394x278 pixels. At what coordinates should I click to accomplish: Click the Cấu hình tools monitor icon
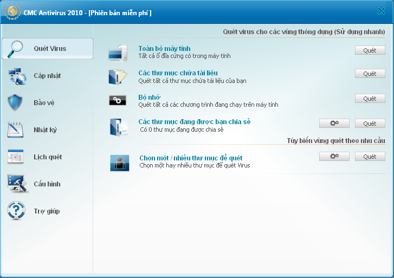[x=17, y=184]
